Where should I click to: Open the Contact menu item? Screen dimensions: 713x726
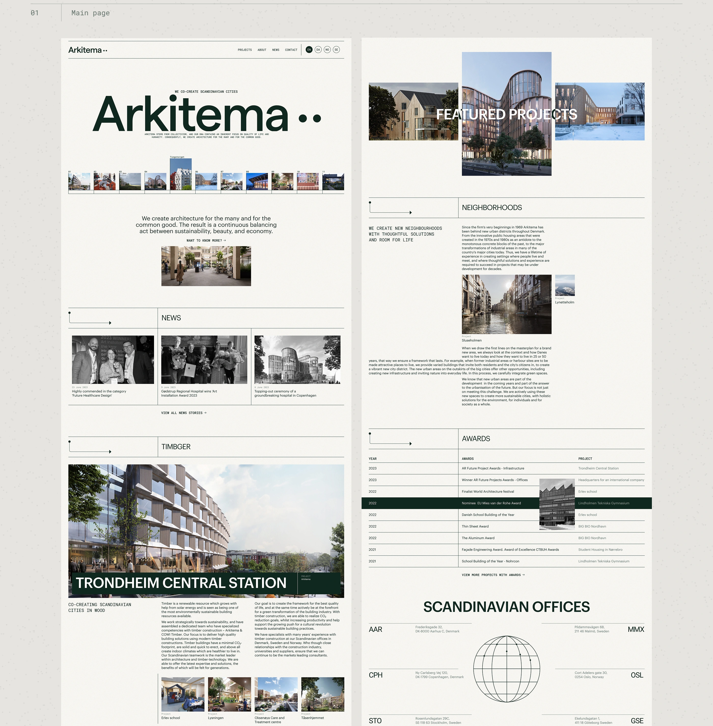(291, 50)
